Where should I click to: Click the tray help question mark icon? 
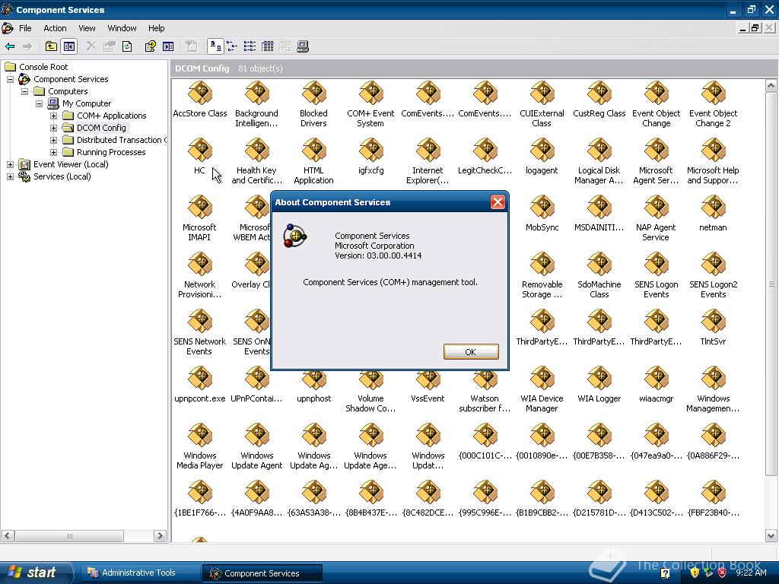[x=665, y=573]
